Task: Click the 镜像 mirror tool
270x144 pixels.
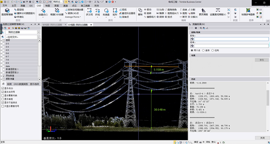Action: [160, 13]
